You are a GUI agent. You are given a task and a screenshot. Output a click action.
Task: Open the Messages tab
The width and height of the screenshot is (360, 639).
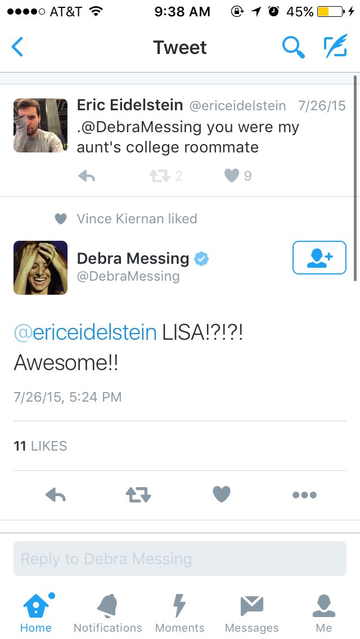tap(252, 613)
